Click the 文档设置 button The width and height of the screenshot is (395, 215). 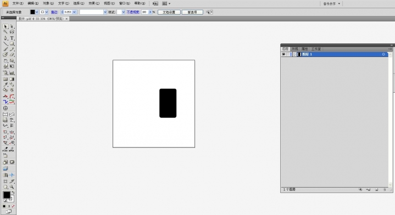click(169, 12)
